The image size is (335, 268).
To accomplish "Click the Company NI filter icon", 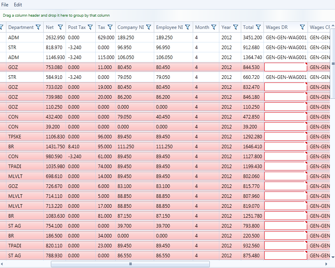I will tap(149, 27).
